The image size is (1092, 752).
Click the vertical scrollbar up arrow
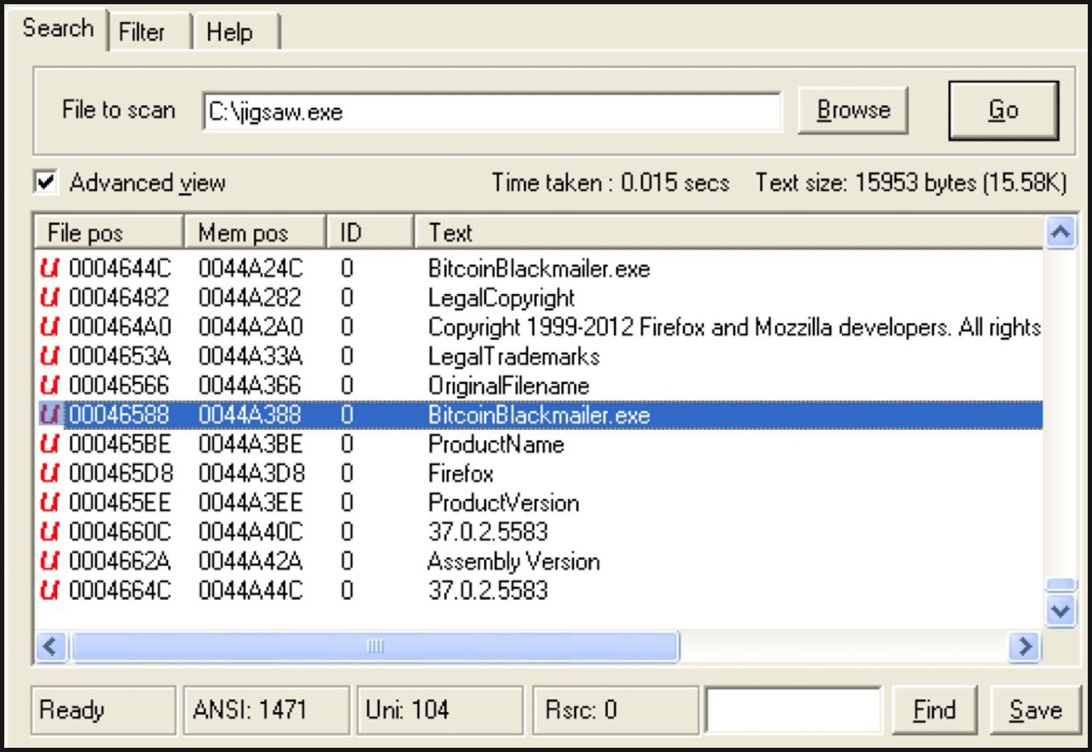(1061, 232)
